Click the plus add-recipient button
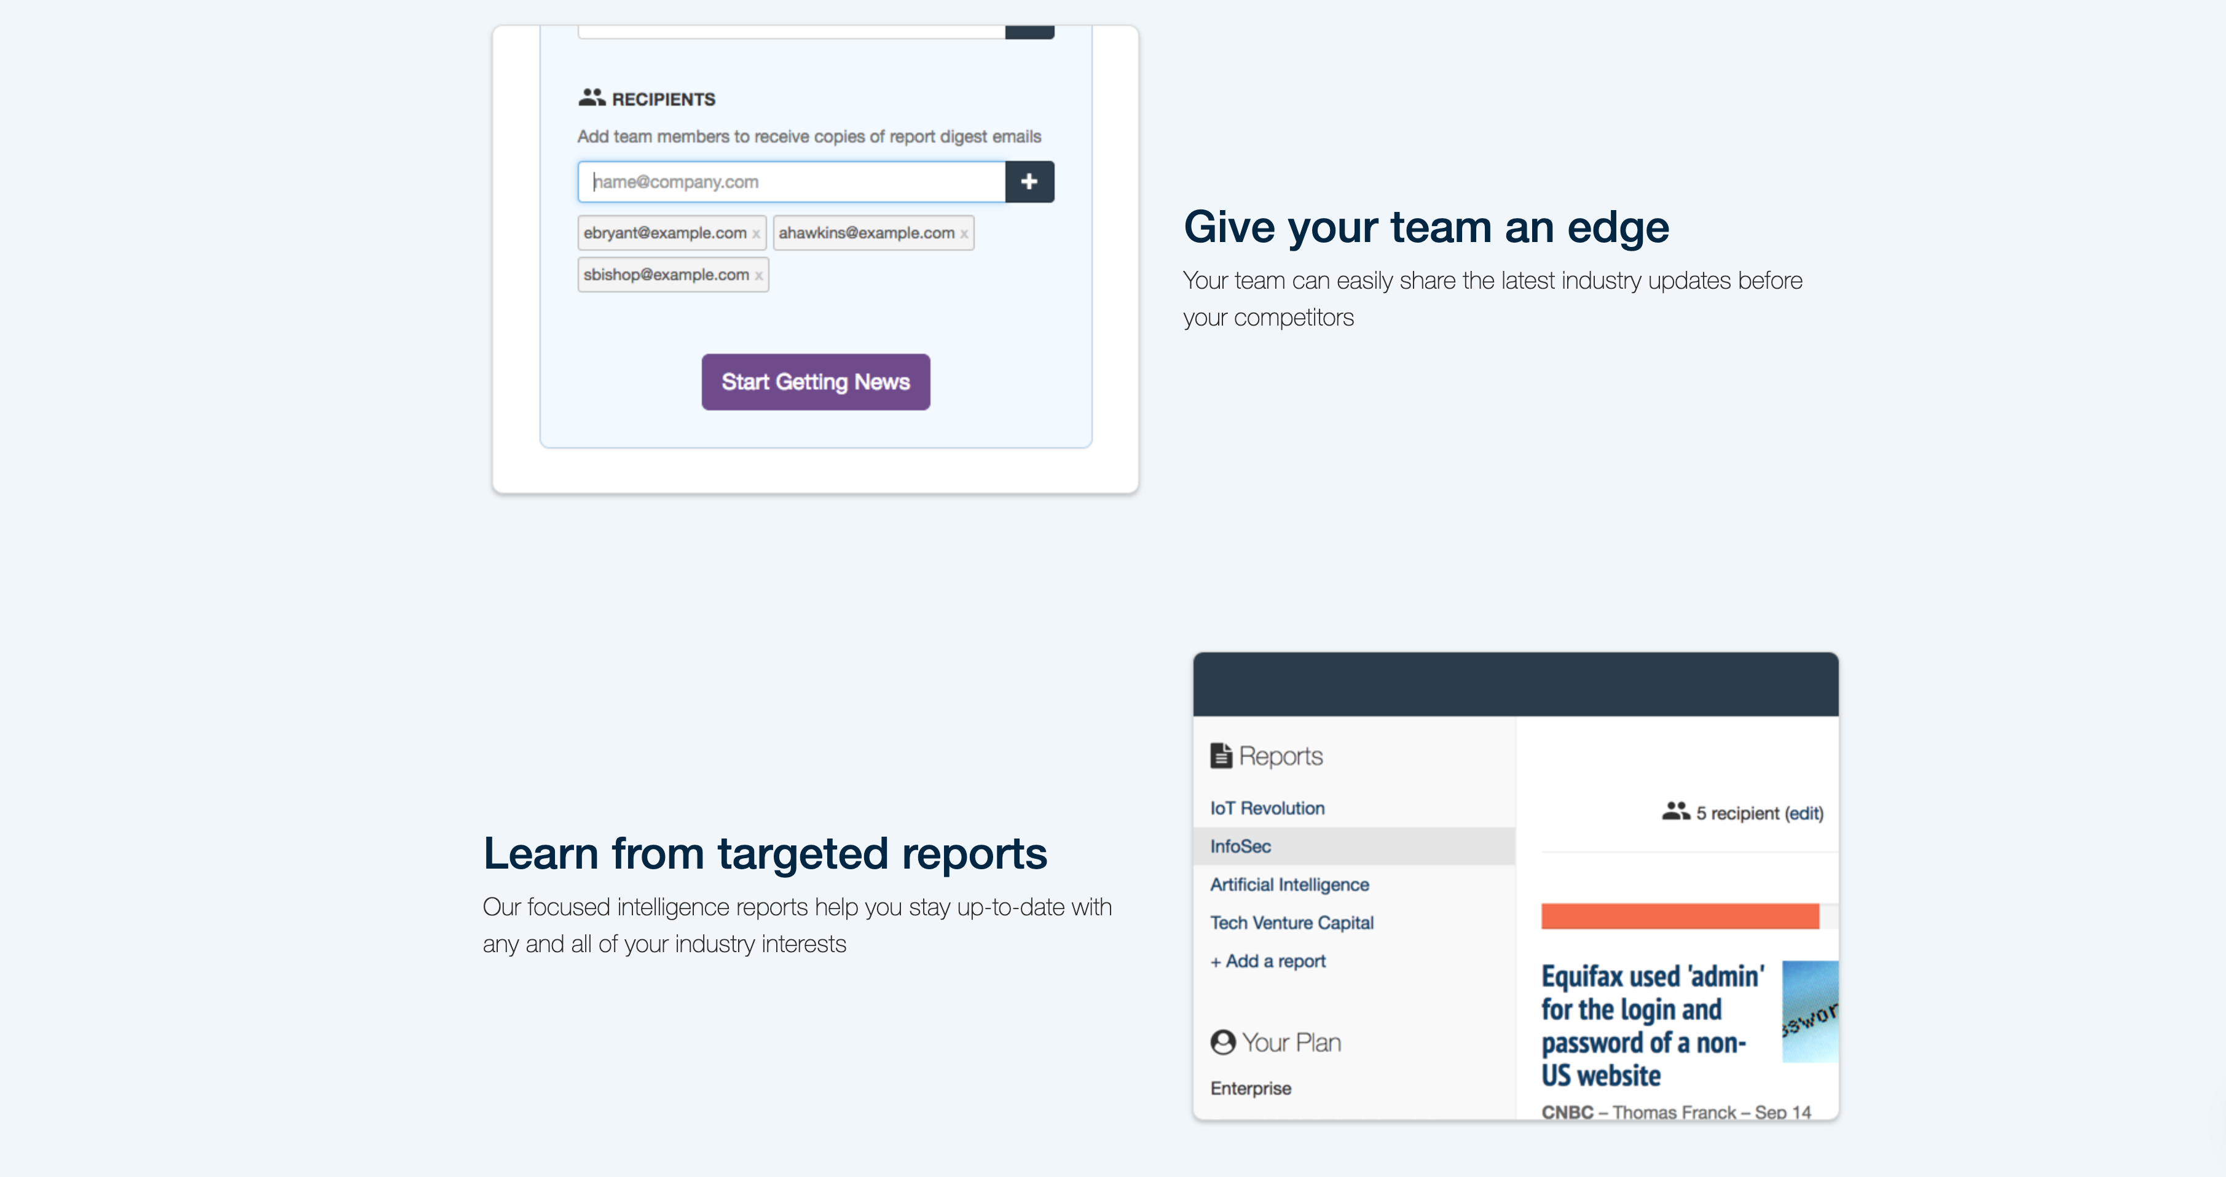 (x=1028, y=181)
